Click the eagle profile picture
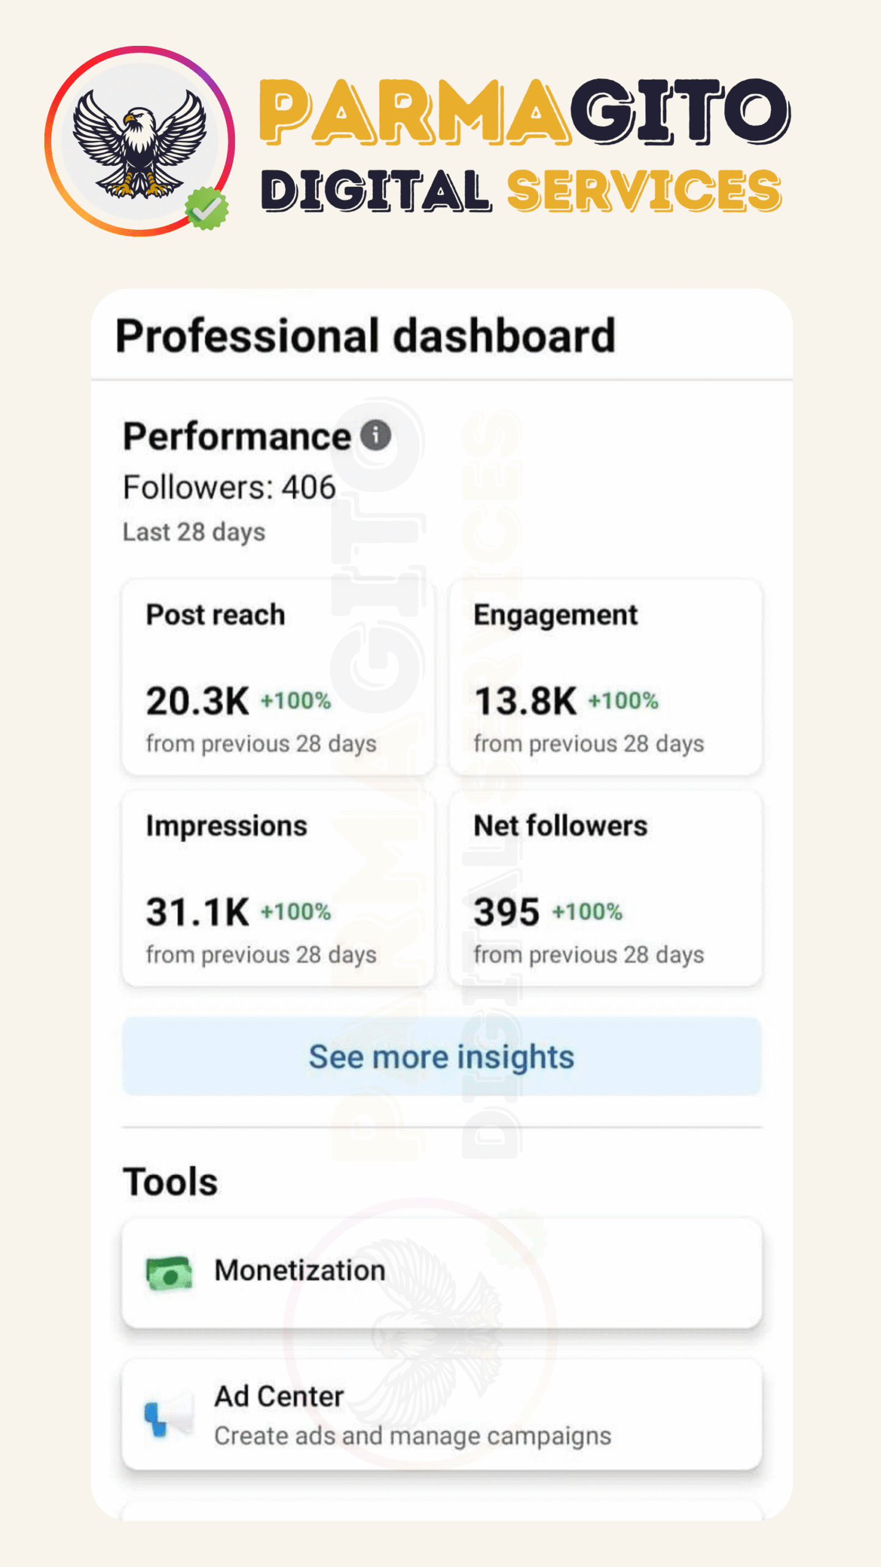This screenshot has width=881, height=1567. coord(139,142)
